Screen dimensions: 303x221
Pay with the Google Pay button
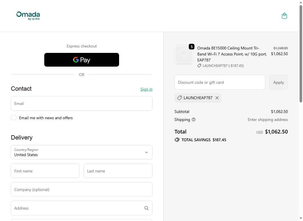click(82, 60)
